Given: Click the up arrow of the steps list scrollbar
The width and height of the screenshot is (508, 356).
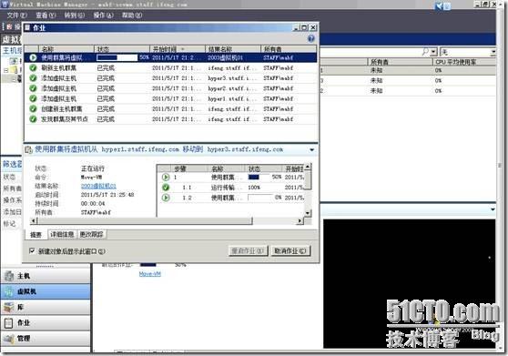Looking at the screenshot, I should click(x=308, y=167).
